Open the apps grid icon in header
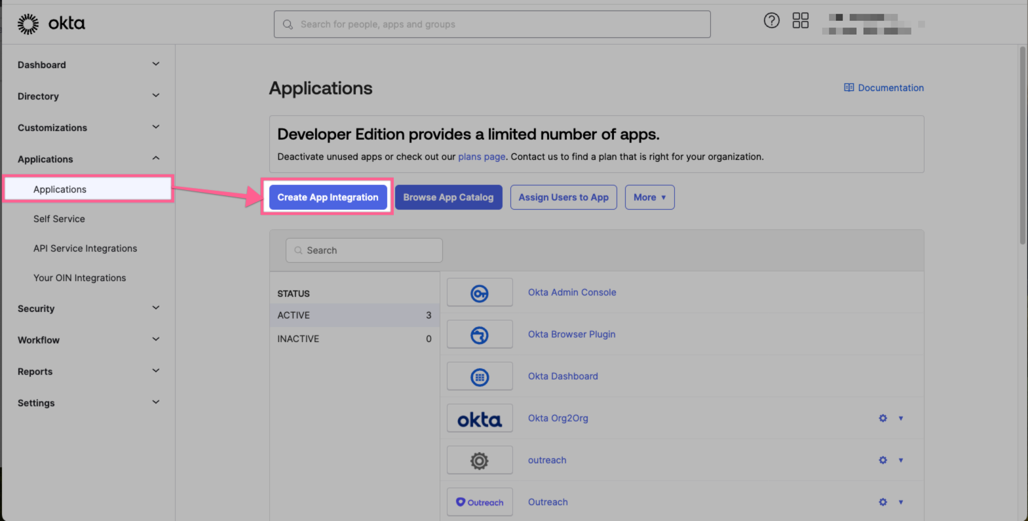Screen dimensions: 1028x521 (801, 20)
